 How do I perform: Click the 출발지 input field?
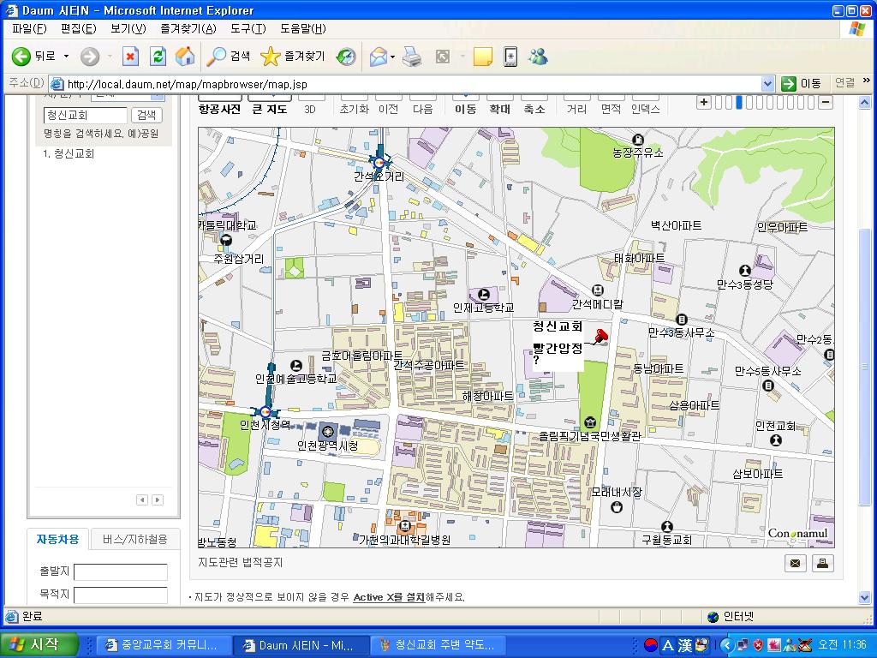click(x=121, y=571)
